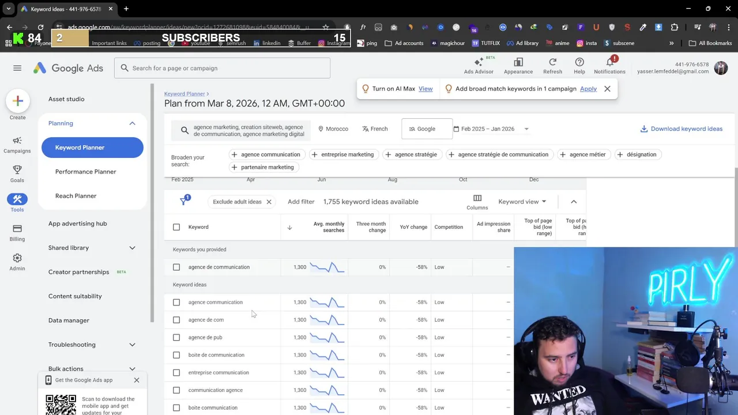738x415 pixels.
Task: Check the 'entreprise communication' keyword row
Action: coord(176,372)
